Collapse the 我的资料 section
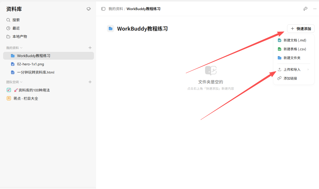Viewport: 319px width, 189px height. point(21,48)
